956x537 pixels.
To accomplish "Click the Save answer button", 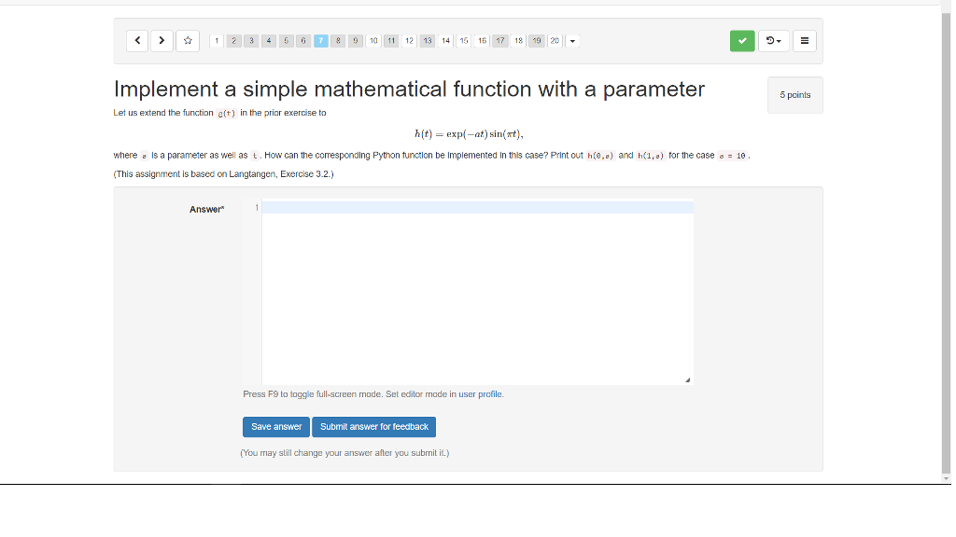I will 276,427.
